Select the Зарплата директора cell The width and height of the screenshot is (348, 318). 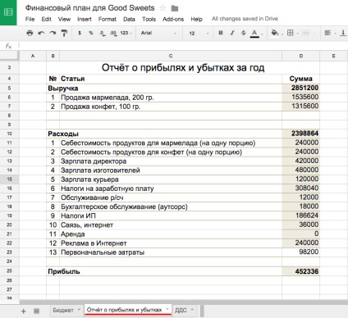(x=171, y=161)
